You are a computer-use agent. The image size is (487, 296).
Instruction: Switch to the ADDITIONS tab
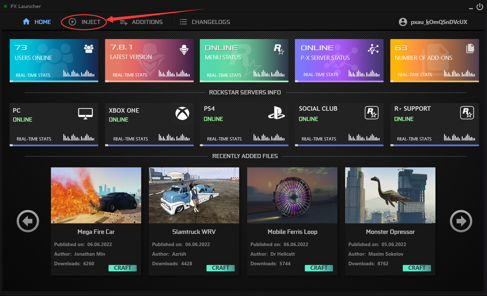[141, 22]
